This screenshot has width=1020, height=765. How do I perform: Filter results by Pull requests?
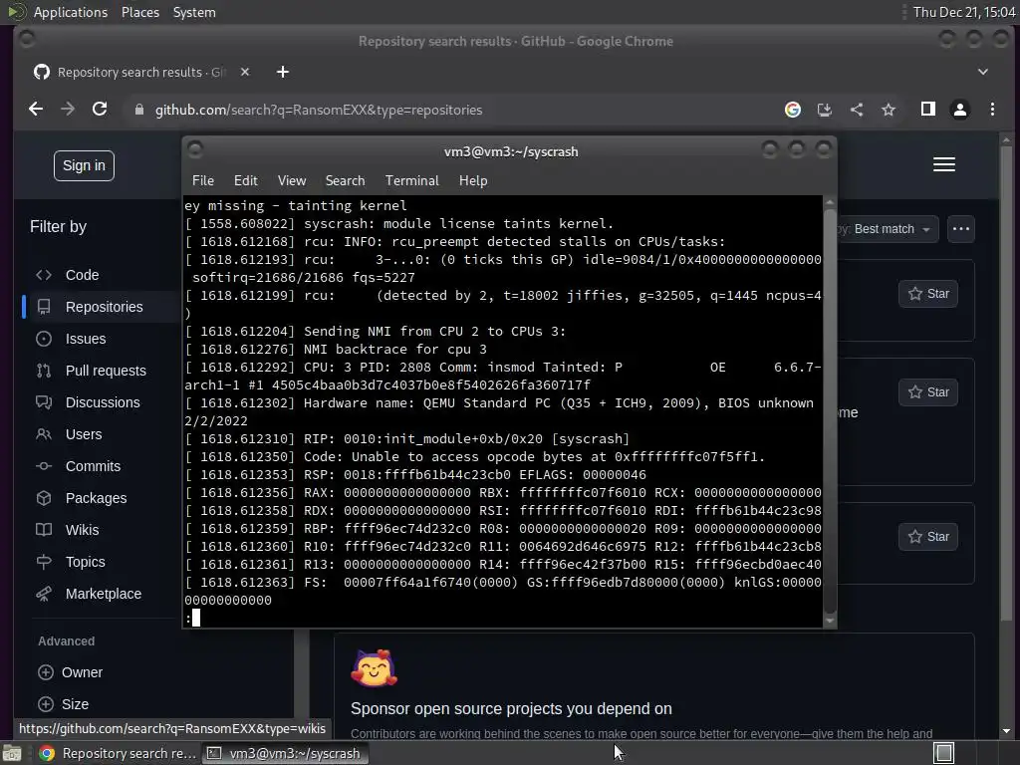pos(105,371)
